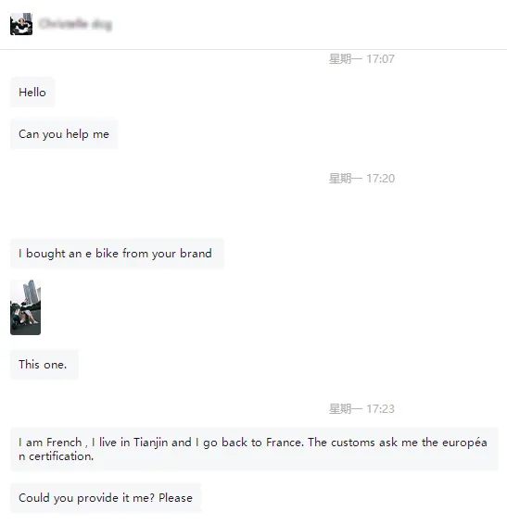This screenshot has height=524, width=507.
Task: Click the word 'européa' in the message
Action: point(464,443)
